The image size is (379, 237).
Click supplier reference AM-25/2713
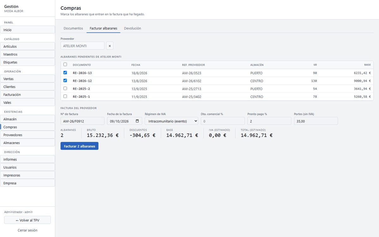pyautogui.click(x=192, y=89)
